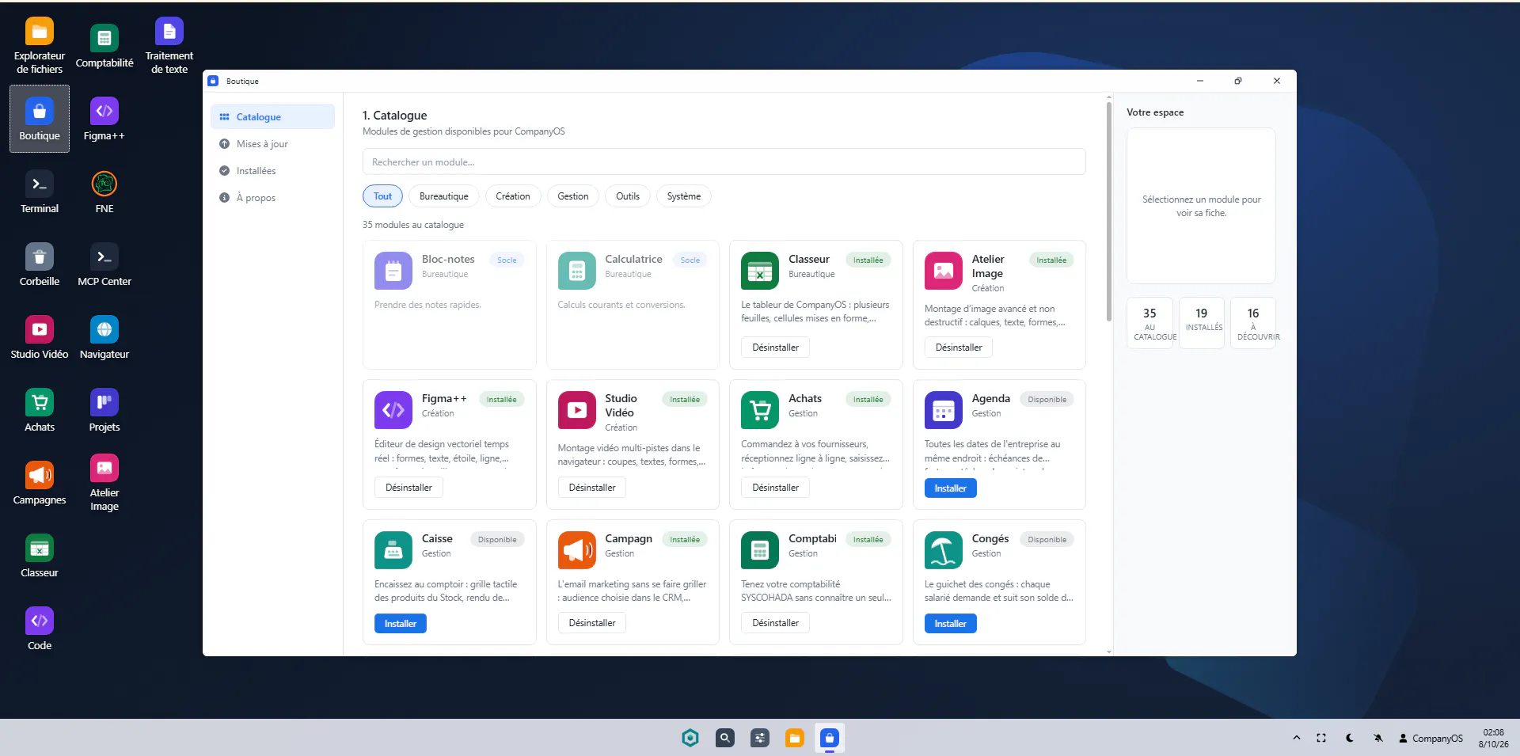
Task: Toggle night mode moon icon in tray
Action: click(x=1350, y=738)
